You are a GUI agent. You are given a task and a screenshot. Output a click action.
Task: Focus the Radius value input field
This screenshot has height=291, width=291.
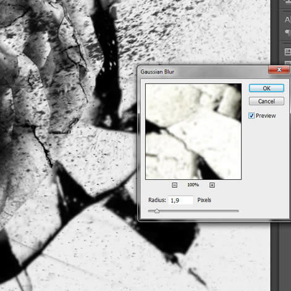(180, 200)
